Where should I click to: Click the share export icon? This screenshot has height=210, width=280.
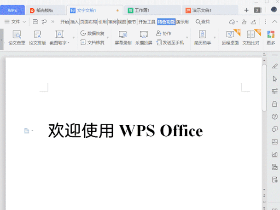pyautogui.click(x=253, y=22)
